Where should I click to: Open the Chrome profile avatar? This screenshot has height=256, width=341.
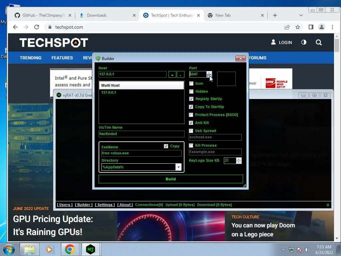(321, 27)
